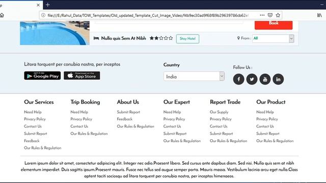Open Submit Report under Report Trade
Image resolution: width=326 pixels, height=183 pixels.
point(221,134)
